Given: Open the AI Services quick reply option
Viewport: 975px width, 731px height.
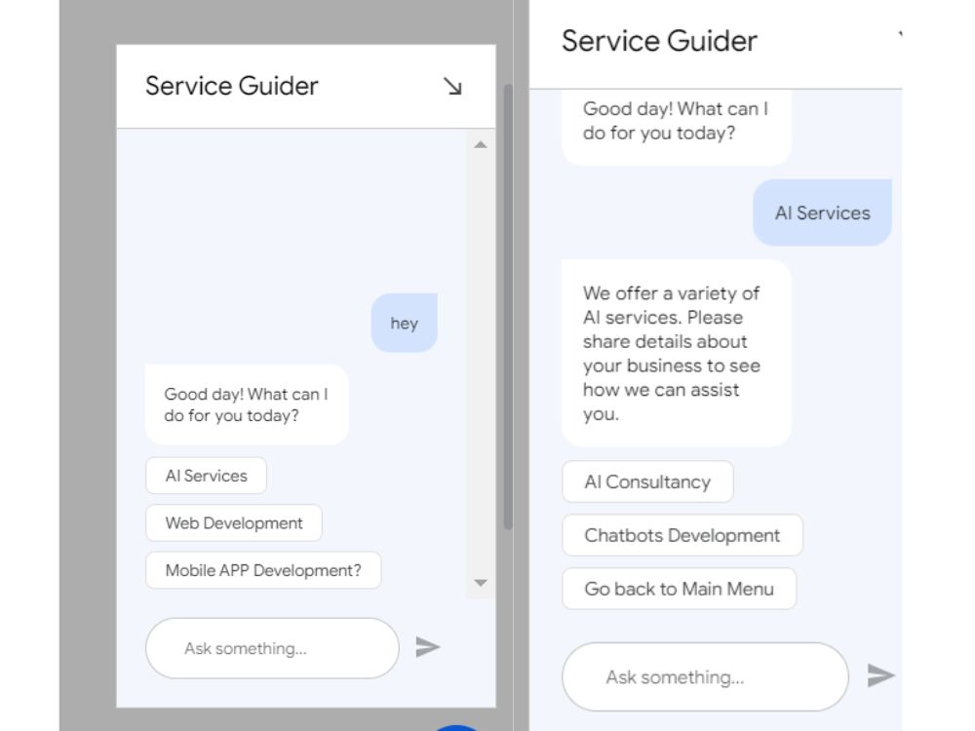Looking at the screenshot, I should [205, 476].
